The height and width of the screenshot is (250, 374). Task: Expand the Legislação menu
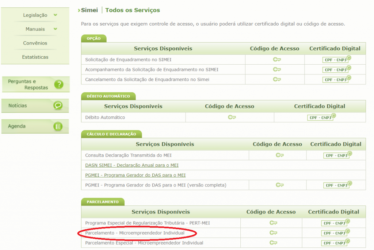coord(35,15)
